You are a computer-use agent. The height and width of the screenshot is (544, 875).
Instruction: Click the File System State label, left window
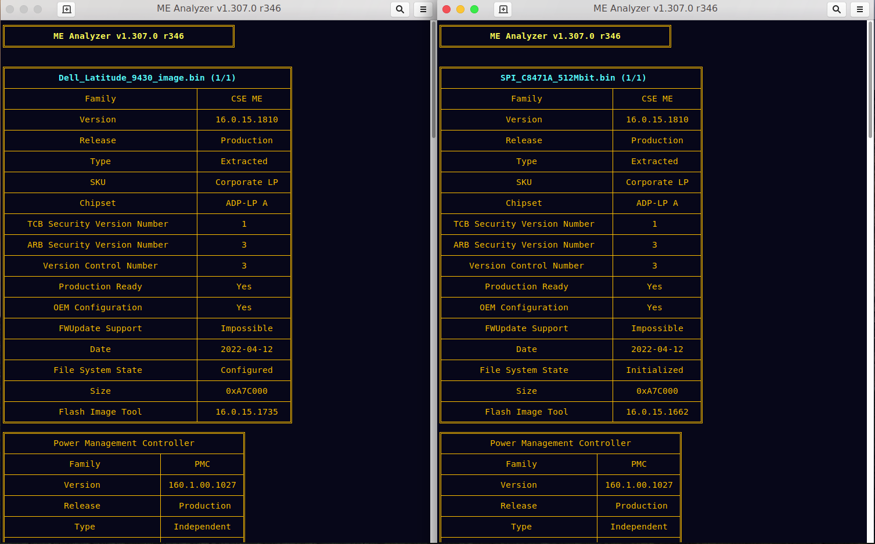tap(98, 370)
